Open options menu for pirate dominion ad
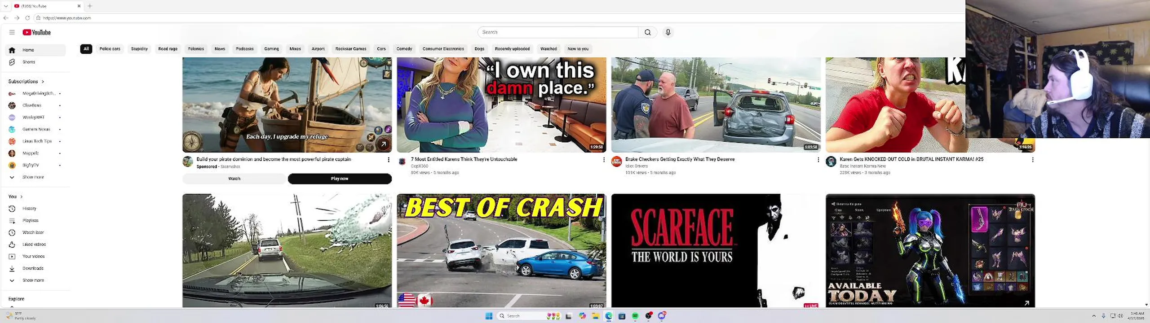 pos(389,160)
